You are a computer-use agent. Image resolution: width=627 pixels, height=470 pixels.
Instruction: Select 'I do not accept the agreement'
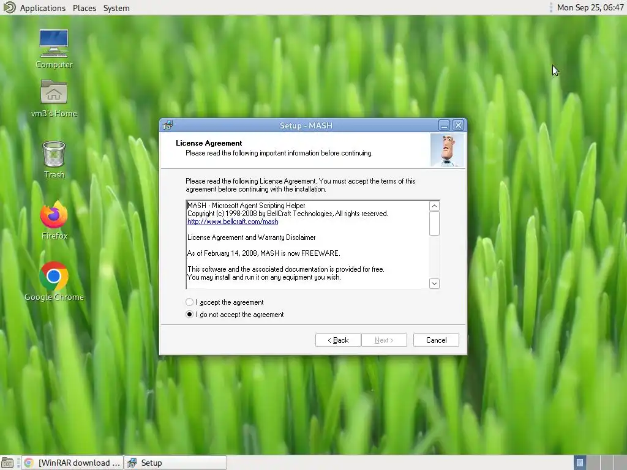point(190,315)
